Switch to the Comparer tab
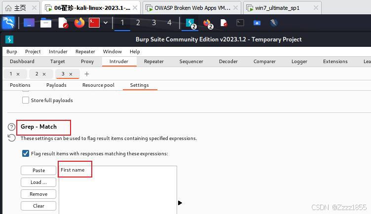The height and width of the screenshot is (214, 371). coord(264,62)
